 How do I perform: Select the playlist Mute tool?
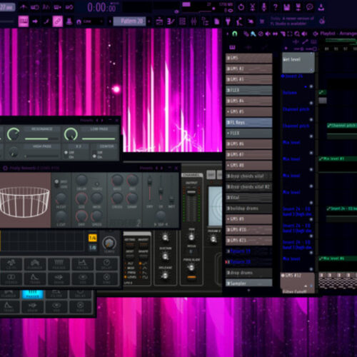point(268,34)
